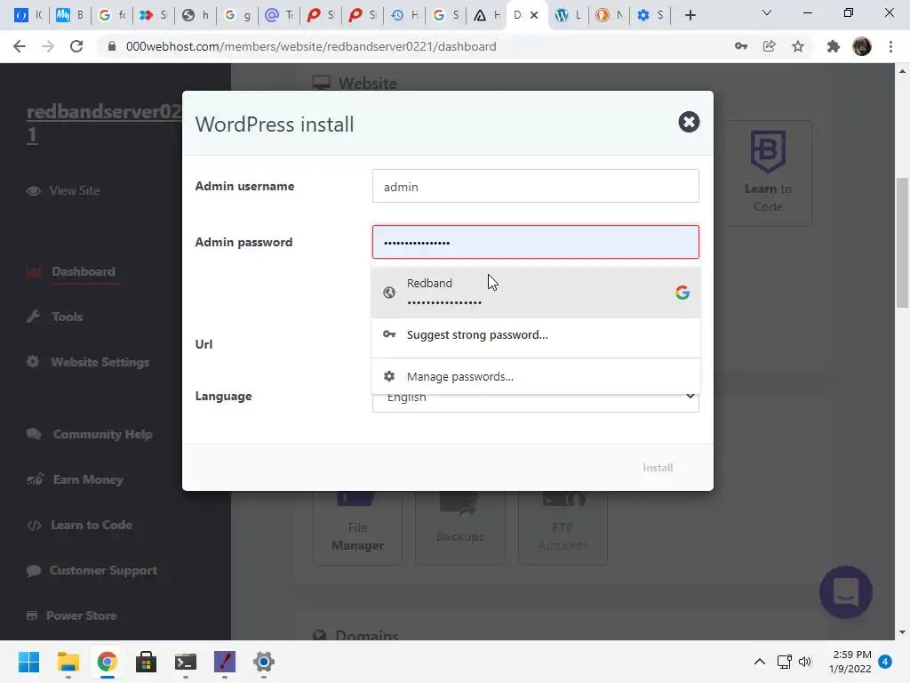Image resolution: width=910 pixels, height=683 pixels.
Task: Show hidden system tray icons
Action: 759,662
